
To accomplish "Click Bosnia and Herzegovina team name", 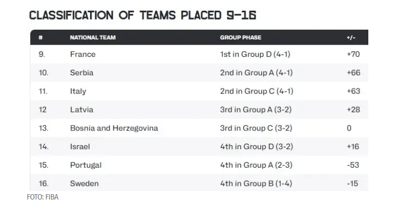I will coord(114,128).
